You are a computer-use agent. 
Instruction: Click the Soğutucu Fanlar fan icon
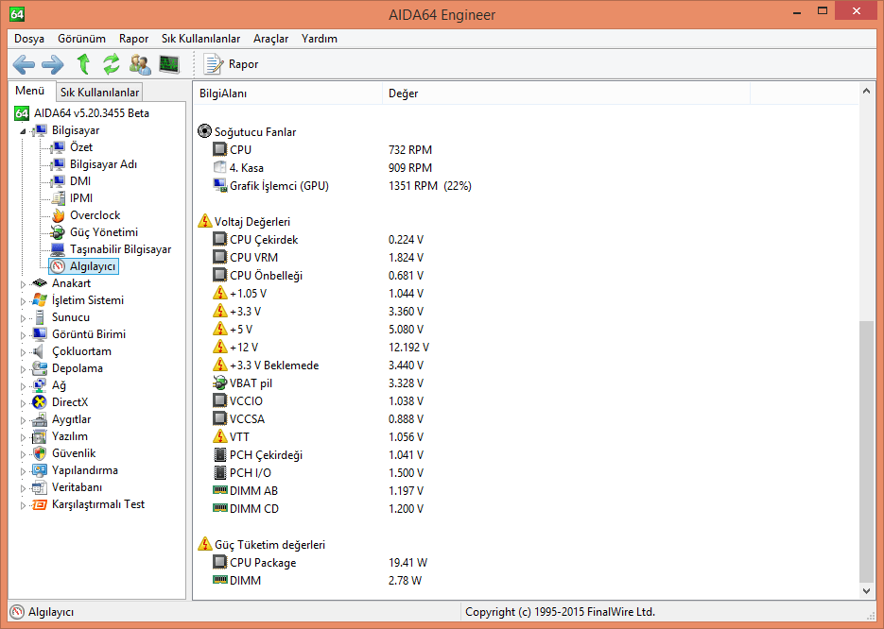point(204,131)
